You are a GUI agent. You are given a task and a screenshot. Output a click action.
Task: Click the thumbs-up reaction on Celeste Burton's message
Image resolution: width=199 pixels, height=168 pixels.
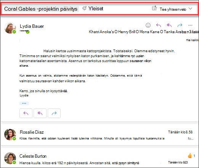[x=190, y=155]
